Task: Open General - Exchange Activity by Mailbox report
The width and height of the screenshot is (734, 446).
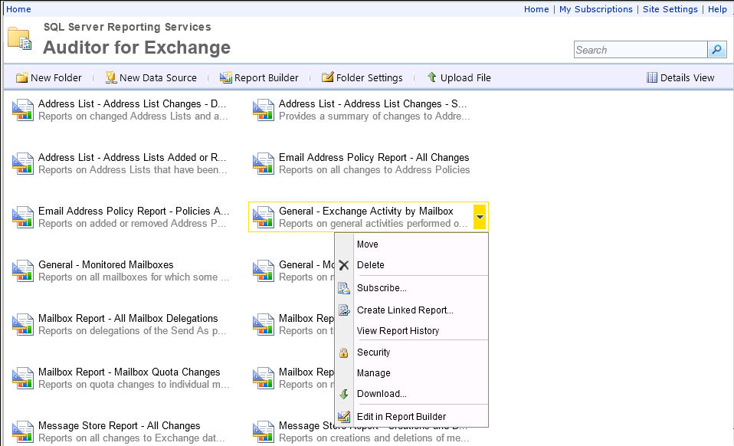Action: 366,211
